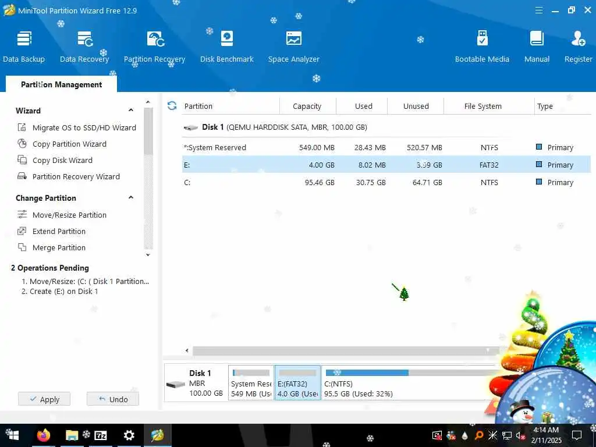The height and width of the screenshot is (447, 596).
Task: Collapse the Change Partition section
Action: [x=131, y=198]
